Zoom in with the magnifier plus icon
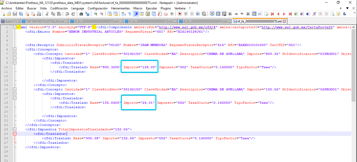 95,14
